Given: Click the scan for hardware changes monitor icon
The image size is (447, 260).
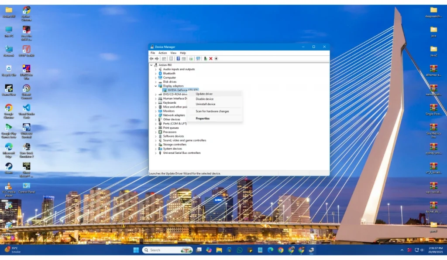Looking at the screenshot, I should point(198,58).
